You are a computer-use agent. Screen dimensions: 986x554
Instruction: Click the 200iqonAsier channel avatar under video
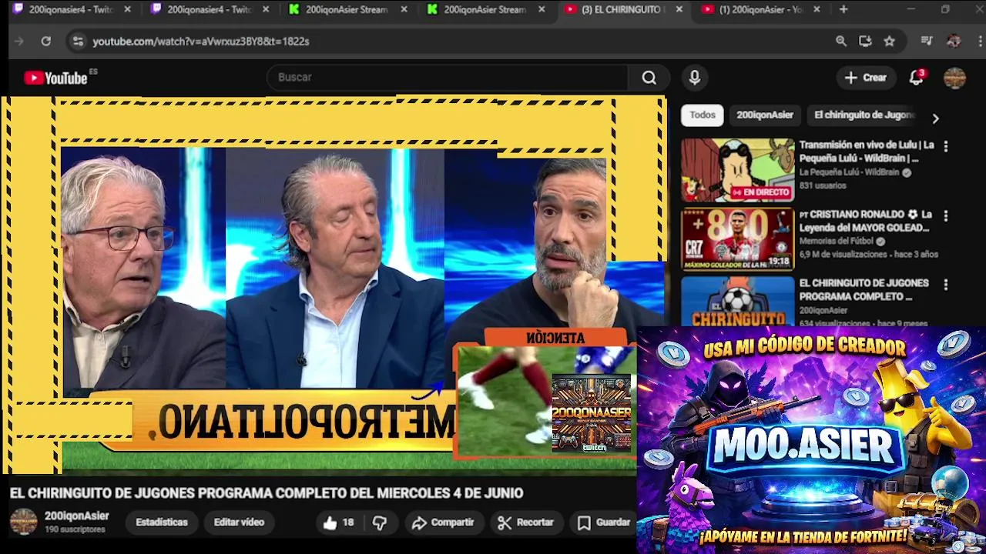[23, 522]
